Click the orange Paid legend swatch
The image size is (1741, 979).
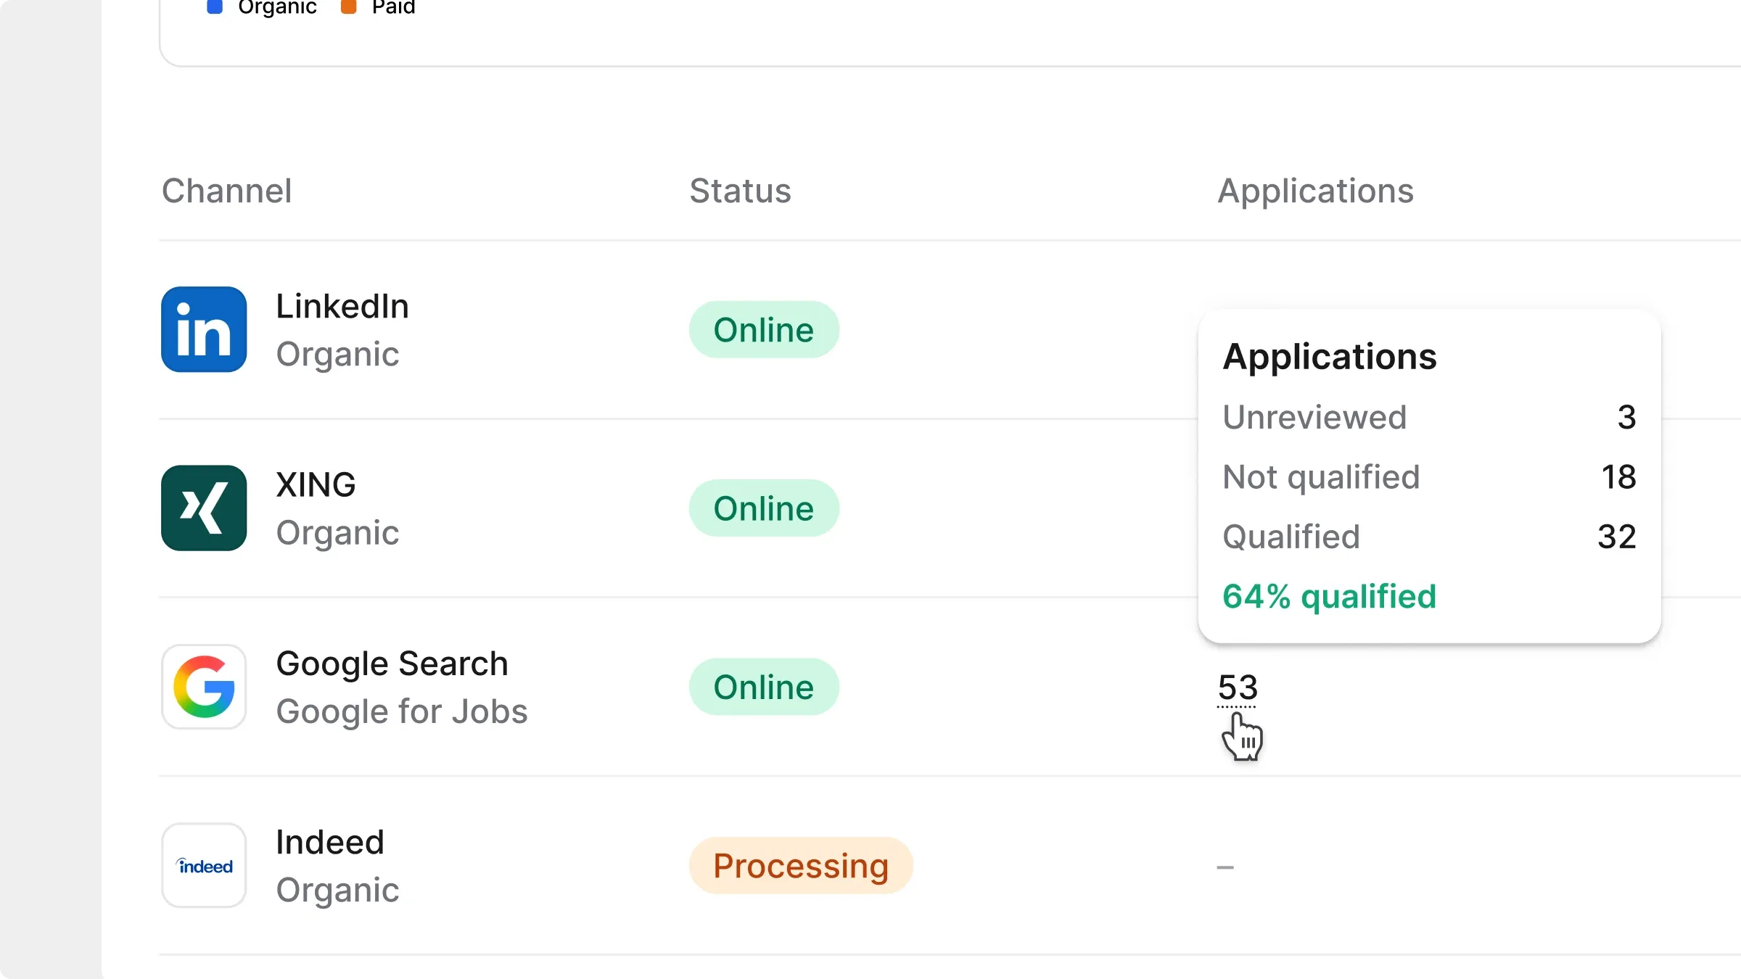click(x=348, y=7)
